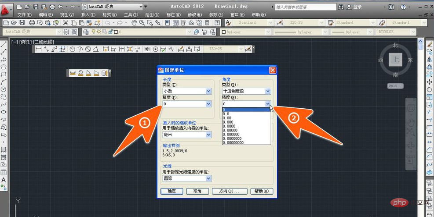Click the Angular dimension icon

pos(96,49)
